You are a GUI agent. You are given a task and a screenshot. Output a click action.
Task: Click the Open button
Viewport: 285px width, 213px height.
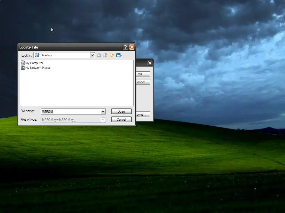(x=121, y=111)
